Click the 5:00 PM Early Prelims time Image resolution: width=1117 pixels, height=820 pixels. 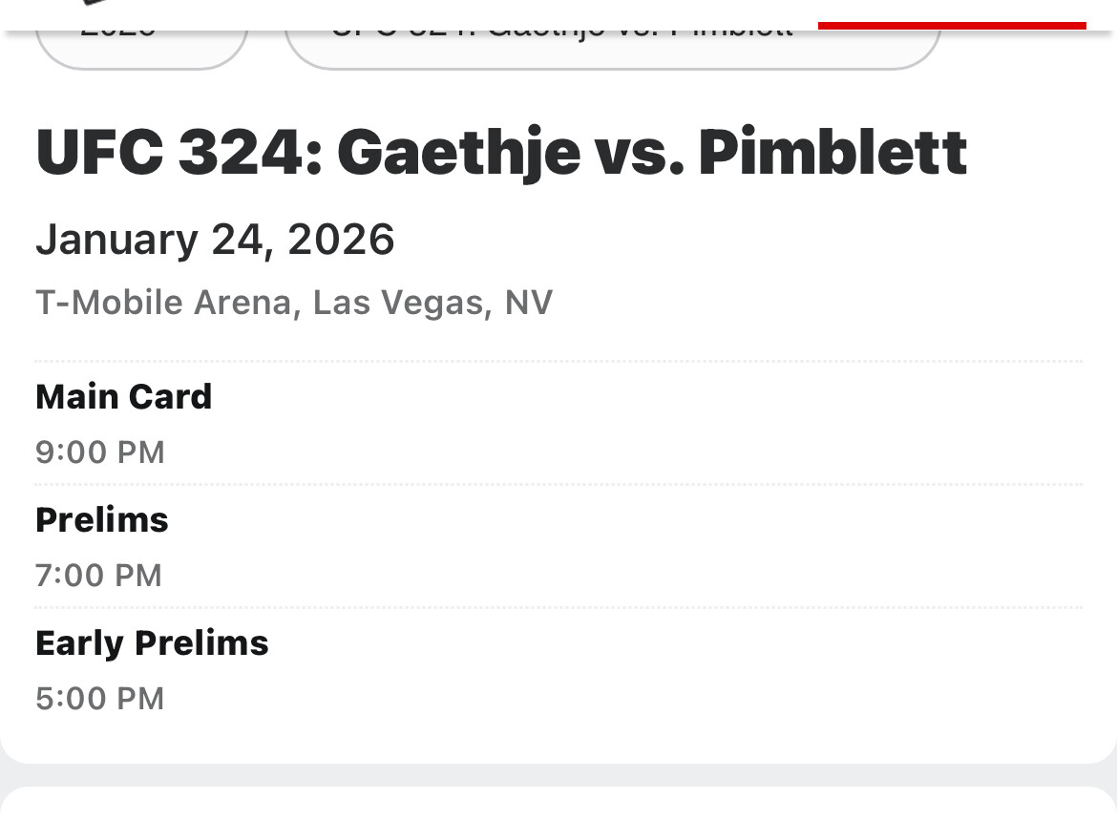[x=100, y=698]
